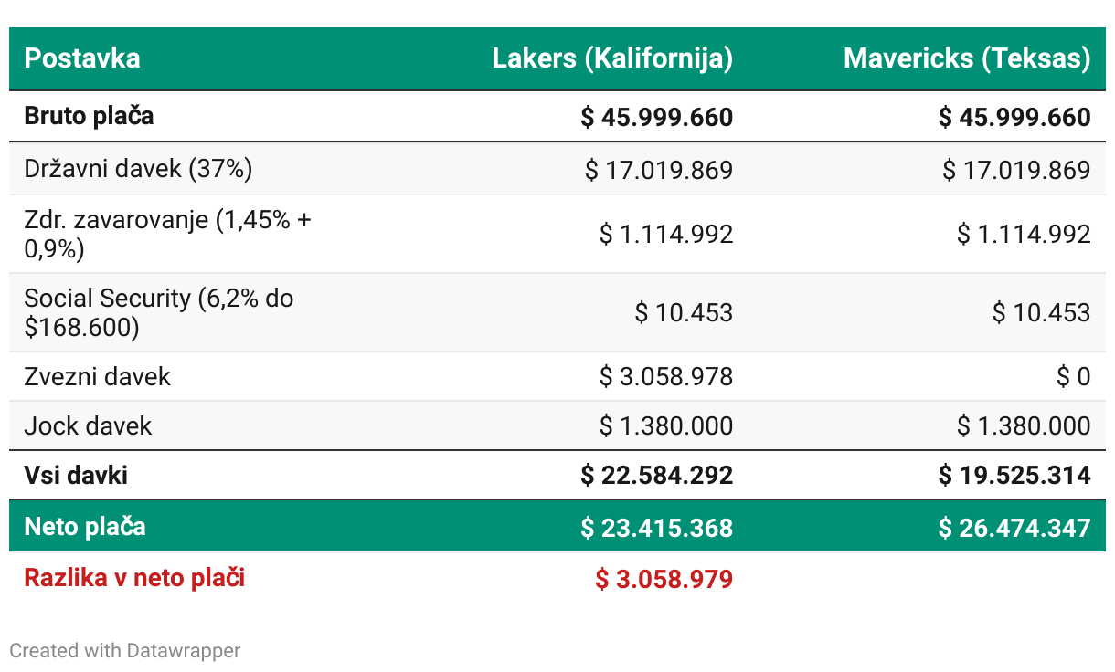Click the "Neto plača" row label
Image resolution: width=1115 pixels, height=672 pixels.
(85, 527)
